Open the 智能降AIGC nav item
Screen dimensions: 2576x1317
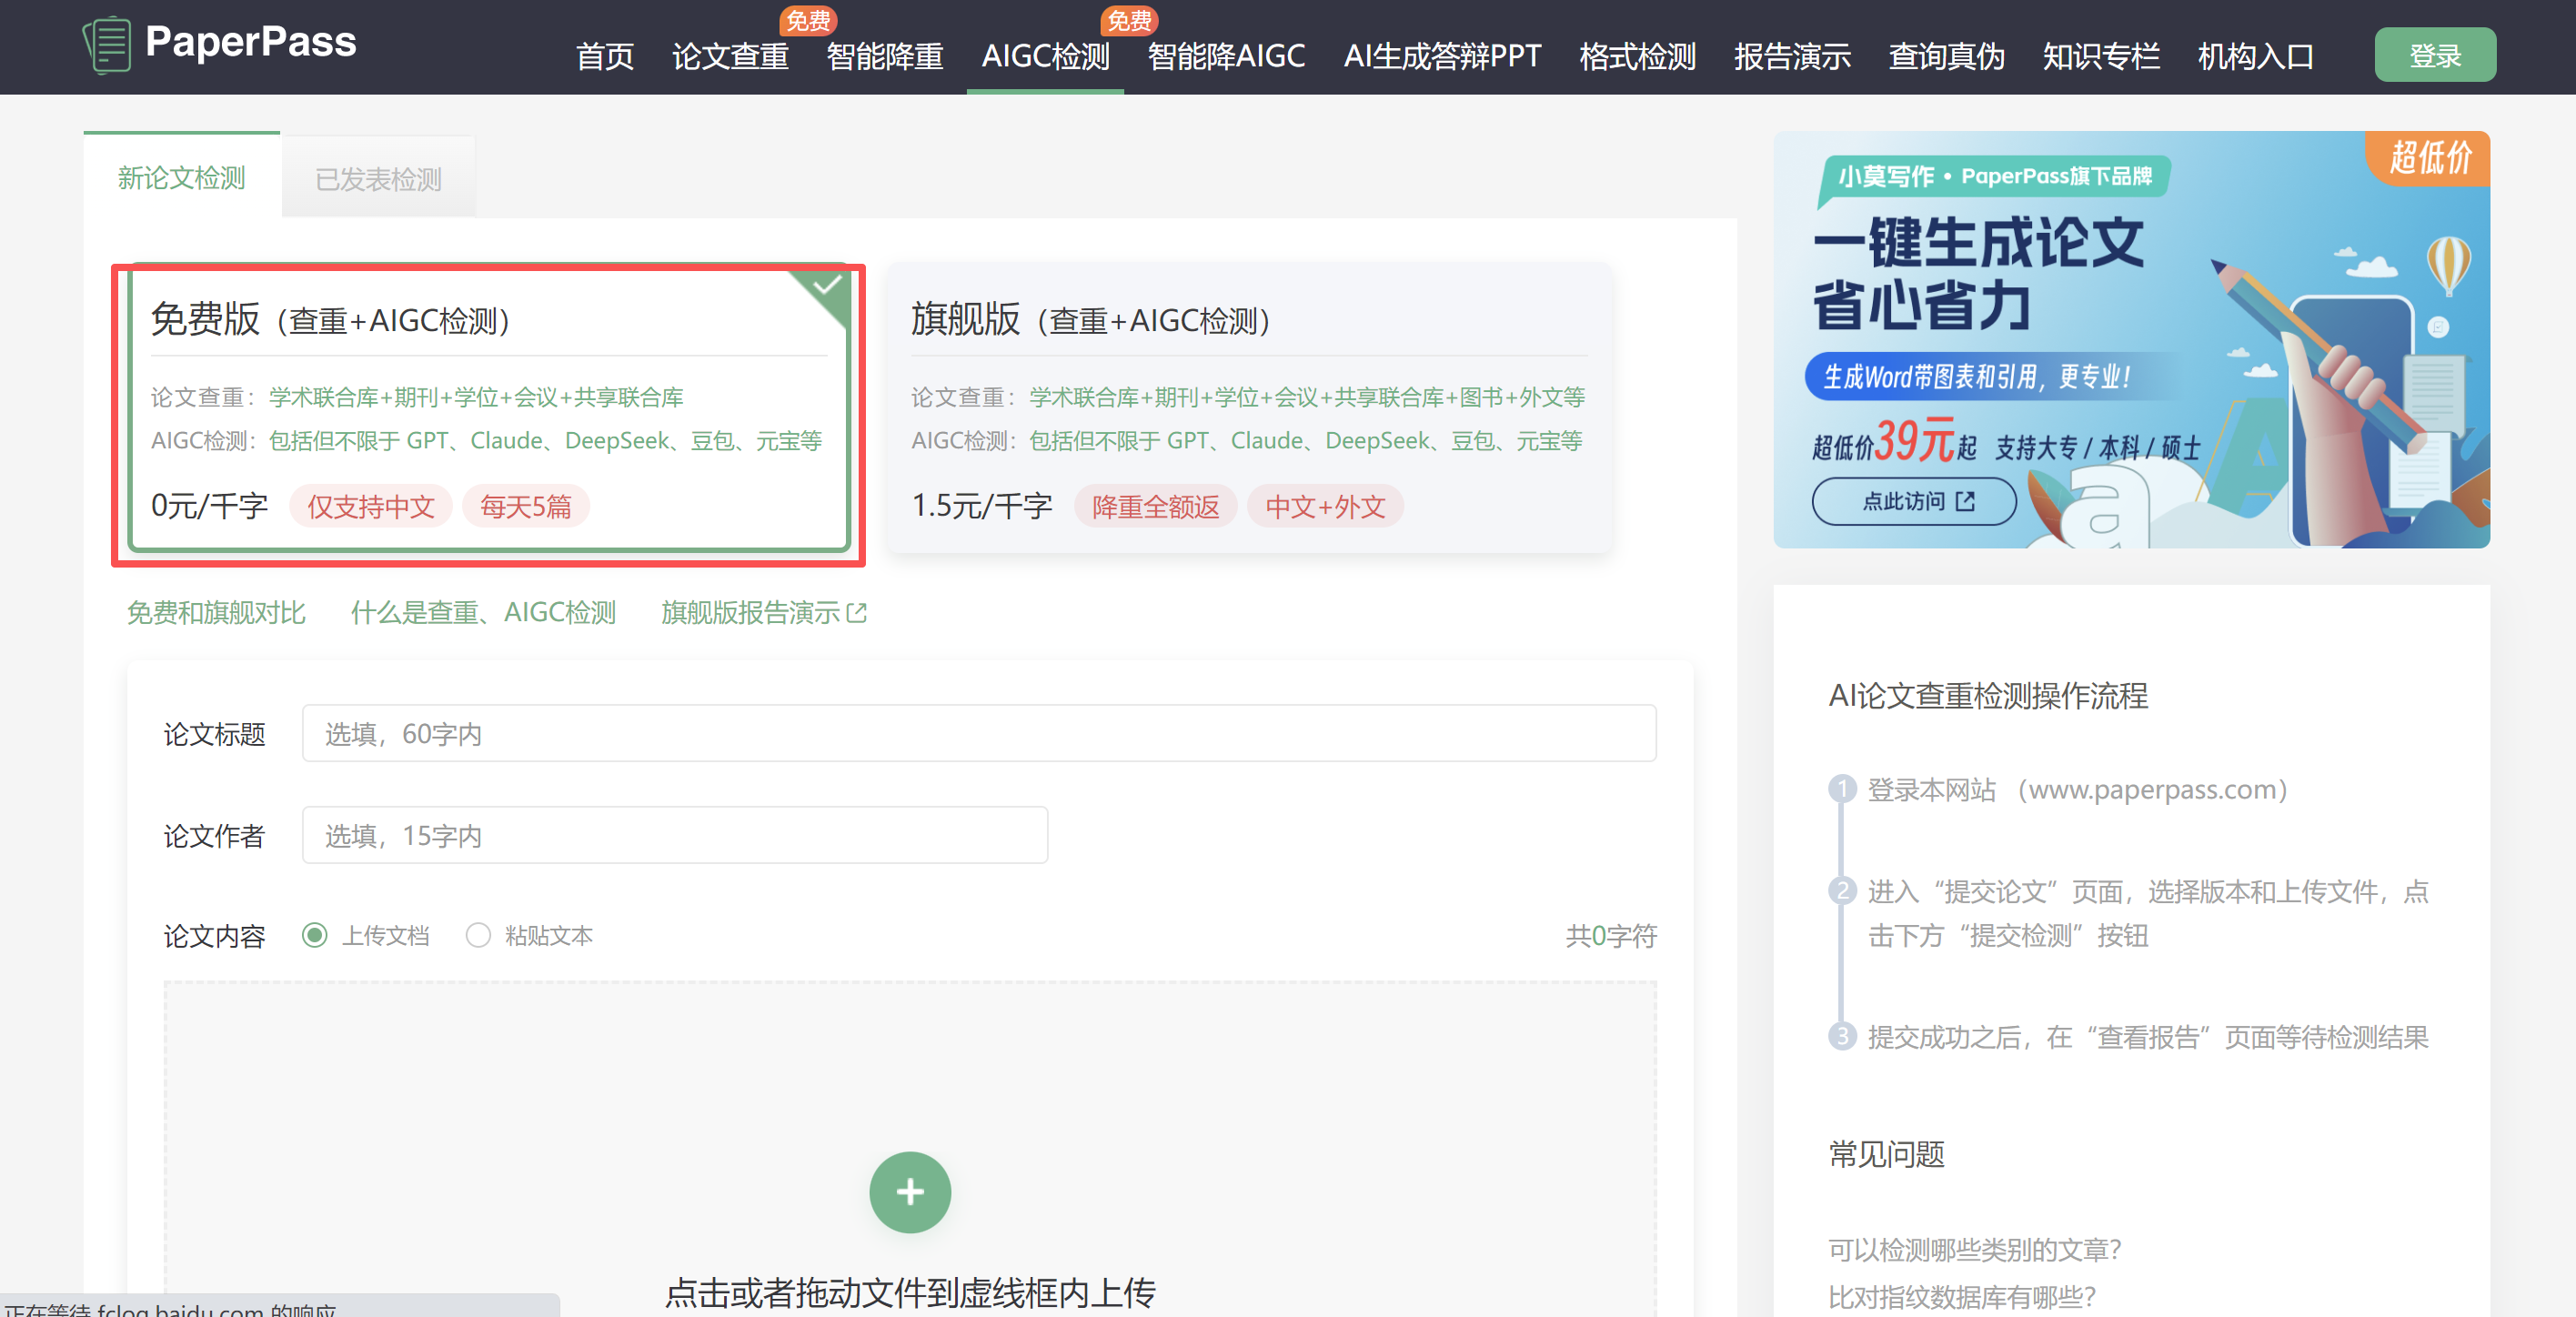pos(1226,57)
